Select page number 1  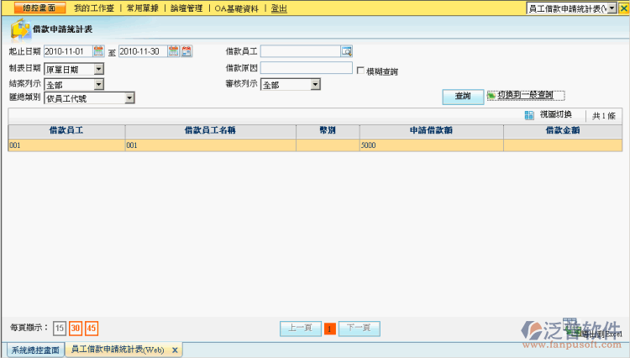(x=329, y=329)
